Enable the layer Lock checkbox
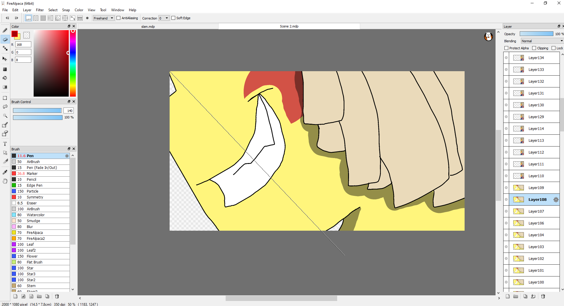 point(554,48)
